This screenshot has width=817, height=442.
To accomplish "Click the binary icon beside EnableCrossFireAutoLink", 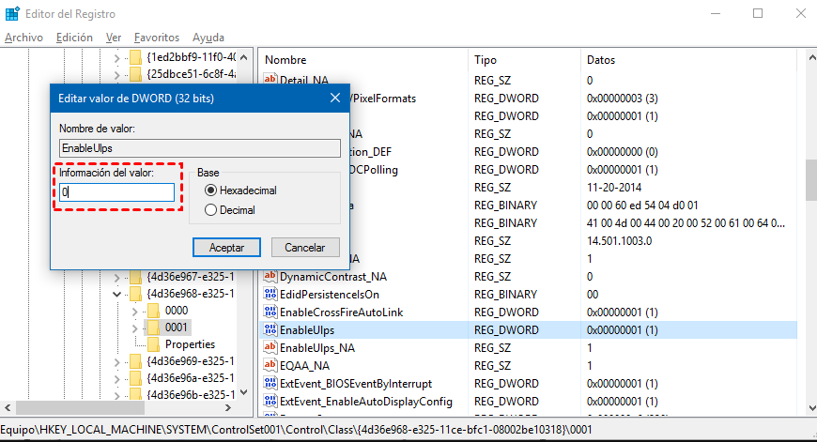I will [x=270, y=312].
